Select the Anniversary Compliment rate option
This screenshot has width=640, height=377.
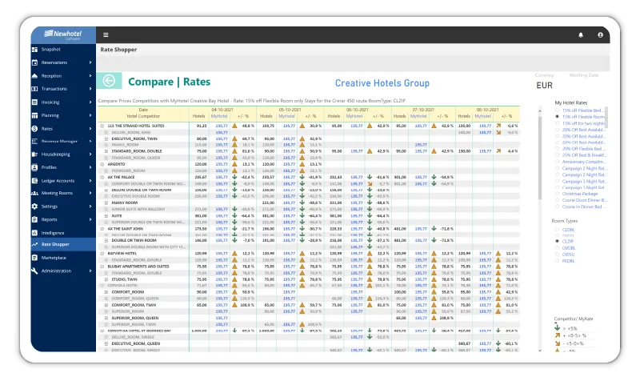tap(557, 162)
